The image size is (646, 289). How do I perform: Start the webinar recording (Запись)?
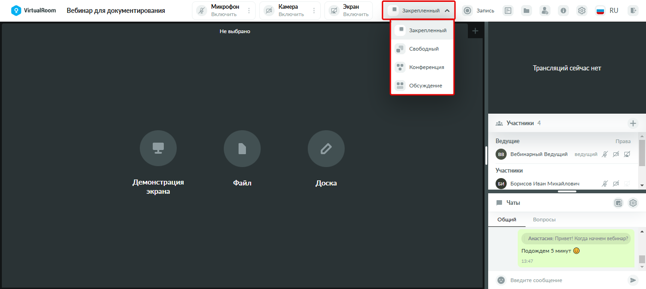click(x=478, y=11)
